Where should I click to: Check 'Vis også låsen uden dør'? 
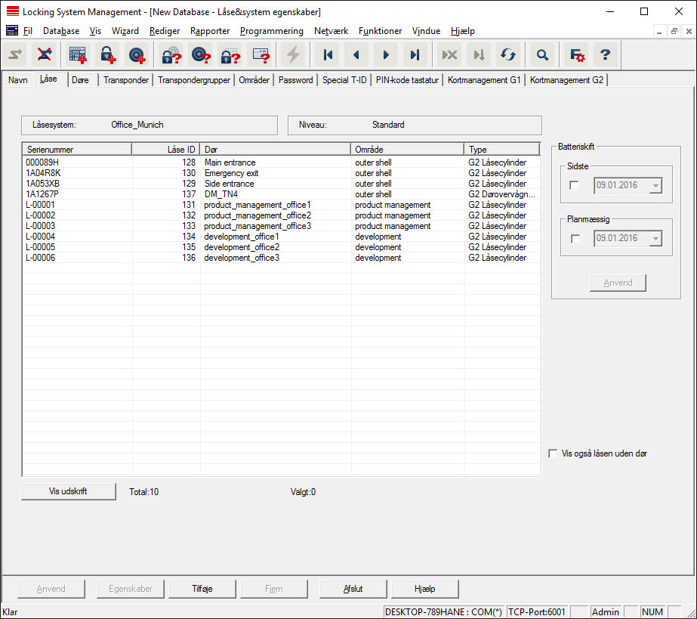[x=553, y=454]
